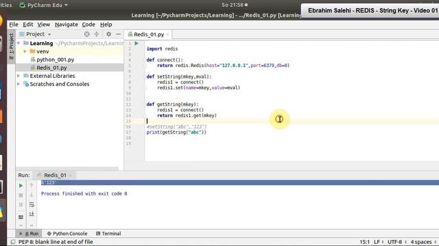Close the Redis_01 run tab
Viewport: 439px width, 246px height.
[70, 175]
